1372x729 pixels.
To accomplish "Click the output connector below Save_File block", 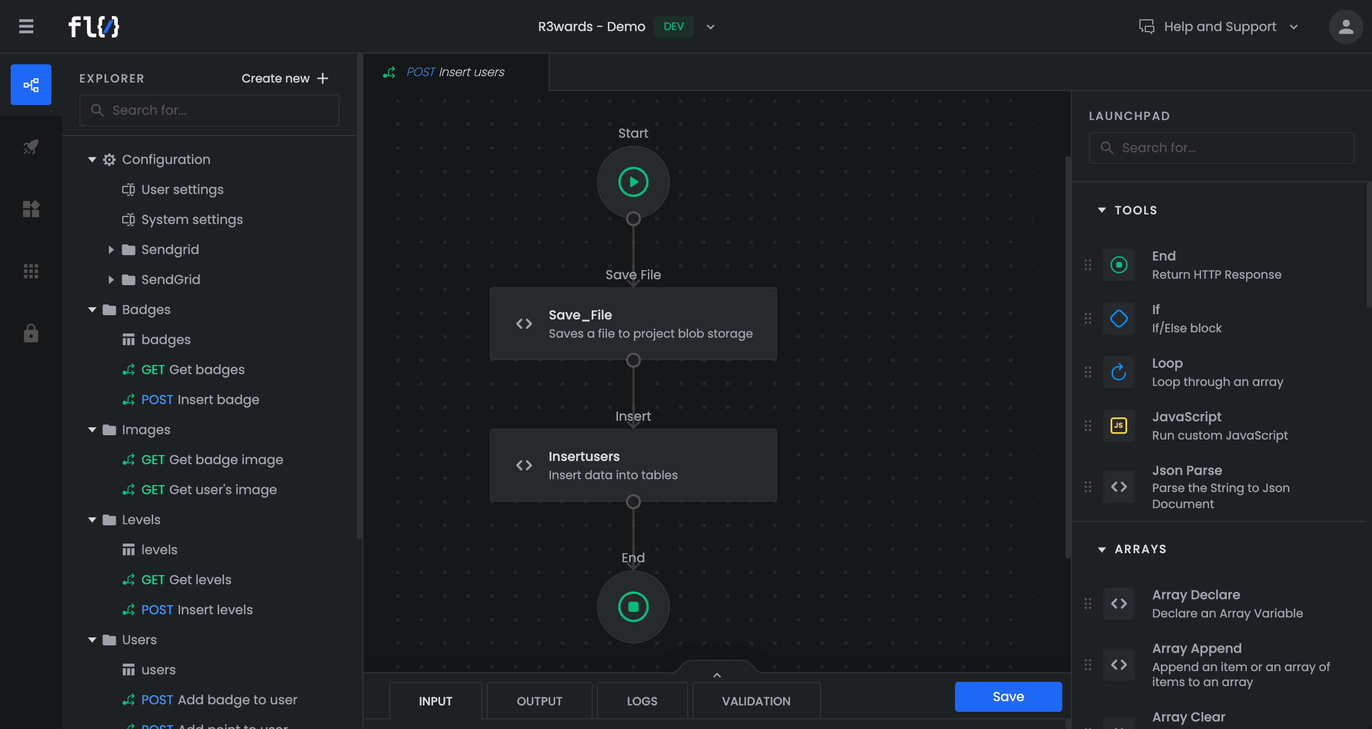I will tap(633, 360).
